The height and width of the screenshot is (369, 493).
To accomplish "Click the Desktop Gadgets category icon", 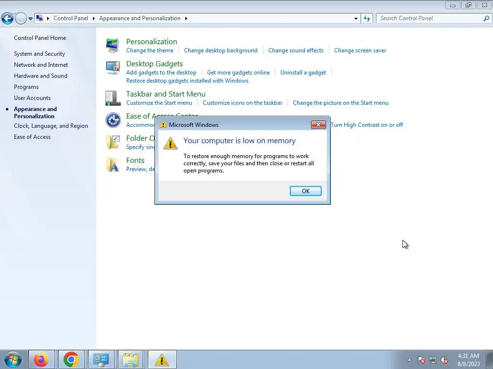I will 113,68.
